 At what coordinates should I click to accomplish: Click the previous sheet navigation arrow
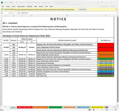click(x=3, y=107)
